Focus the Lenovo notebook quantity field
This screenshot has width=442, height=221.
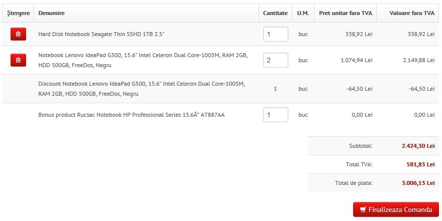pos(275,60)
